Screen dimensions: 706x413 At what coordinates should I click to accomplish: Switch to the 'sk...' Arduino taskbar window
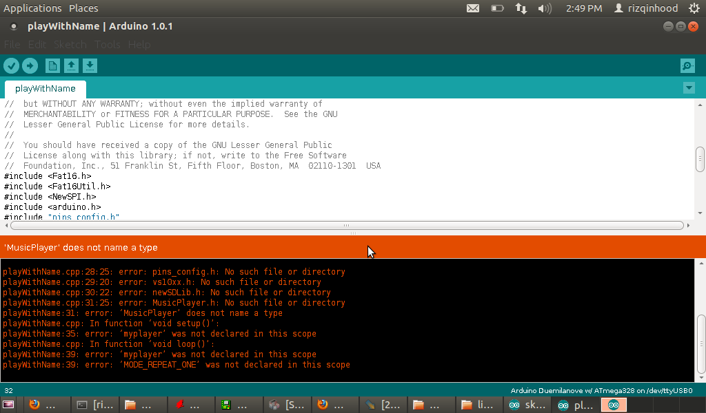pyautogui.click(x=527, y=405)
